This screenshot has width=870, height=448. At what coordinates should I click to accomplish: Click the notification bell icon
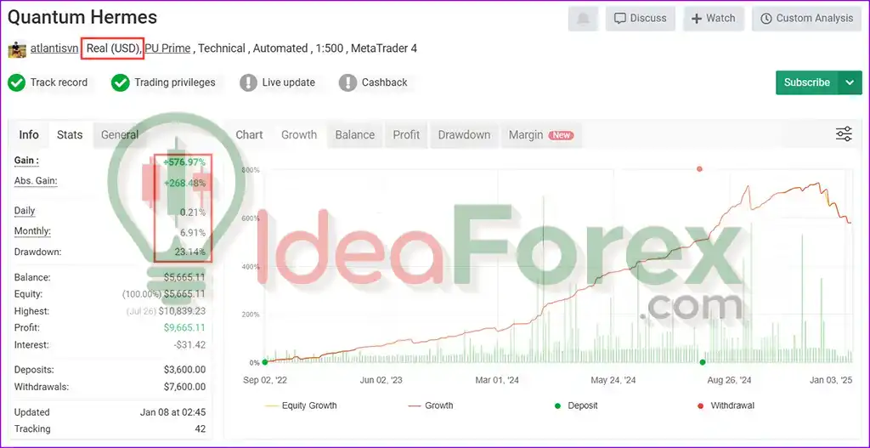tap(583, 19)
